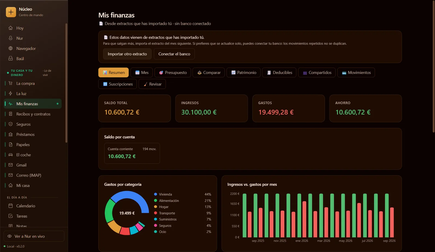435x252 pixels.
Task: Open Notas in the sidebar
Action: tap(21, 226)
